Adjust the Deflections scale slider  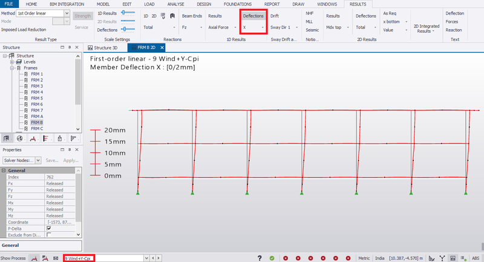point(128,29)
